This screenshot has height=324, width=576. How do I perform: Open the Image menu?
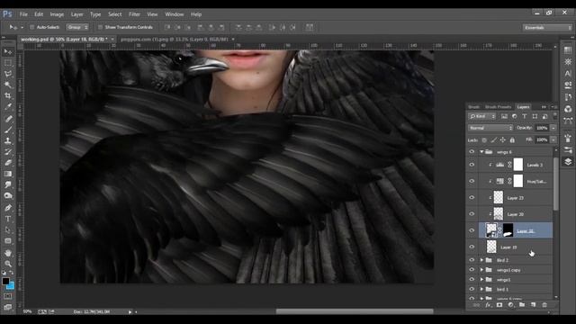(x=57, y=14)
